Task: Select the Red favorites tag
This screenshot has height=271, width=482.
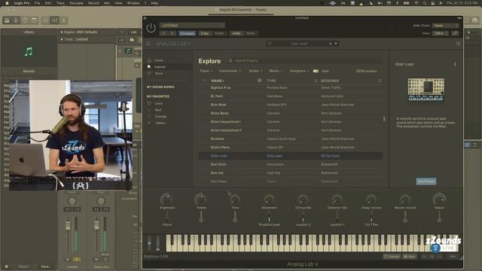Action: click(x=155, y=110)
